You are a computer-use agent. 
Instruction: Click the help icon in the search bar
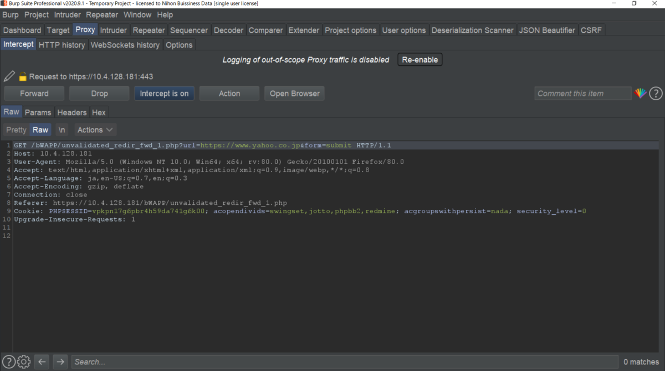pos(8,362)
